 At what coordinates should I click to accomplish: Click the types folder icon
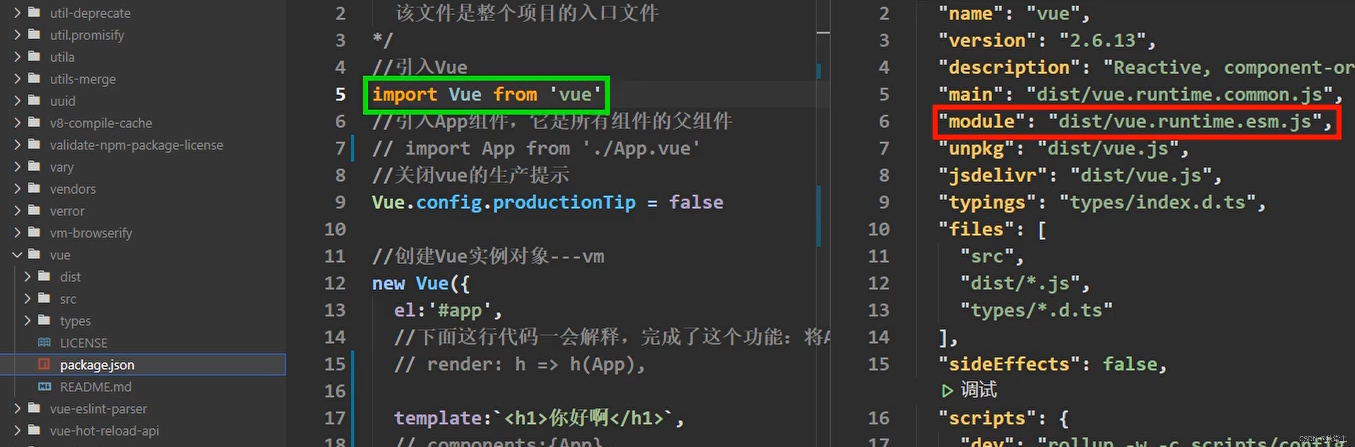pyautogui.click(x=45, y=320)
